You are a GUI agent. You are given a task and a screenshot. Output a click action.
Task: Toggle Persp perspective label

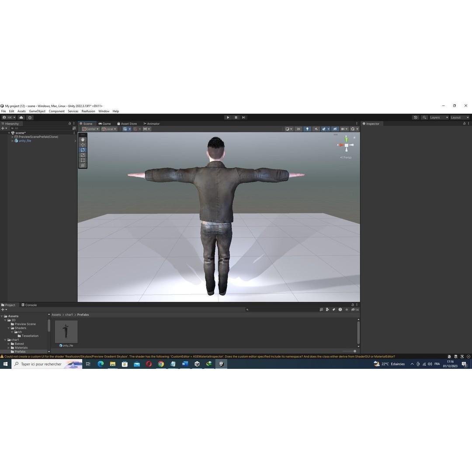pos(346,157)
